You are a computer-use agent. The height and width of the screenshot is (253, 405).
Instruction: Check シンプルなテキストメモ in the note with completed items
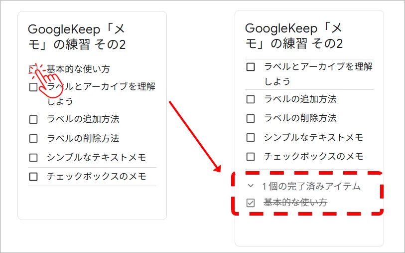coord(251,137)
